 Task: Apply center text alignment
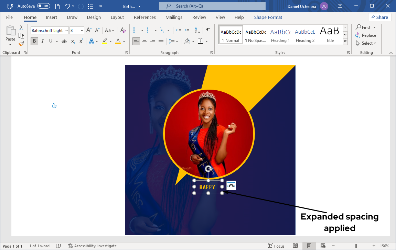click(145, 41)
